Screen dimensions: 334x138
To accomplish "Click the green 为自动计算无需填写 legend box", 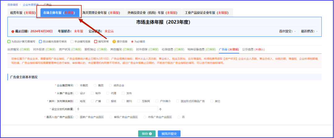I will (x=9, y=41).
